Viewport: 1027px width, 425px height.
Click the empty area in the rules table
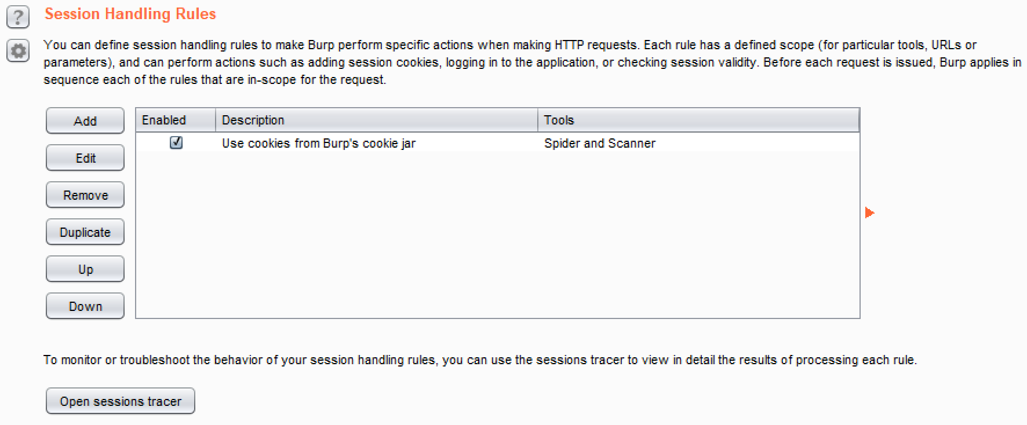[497, 243]
